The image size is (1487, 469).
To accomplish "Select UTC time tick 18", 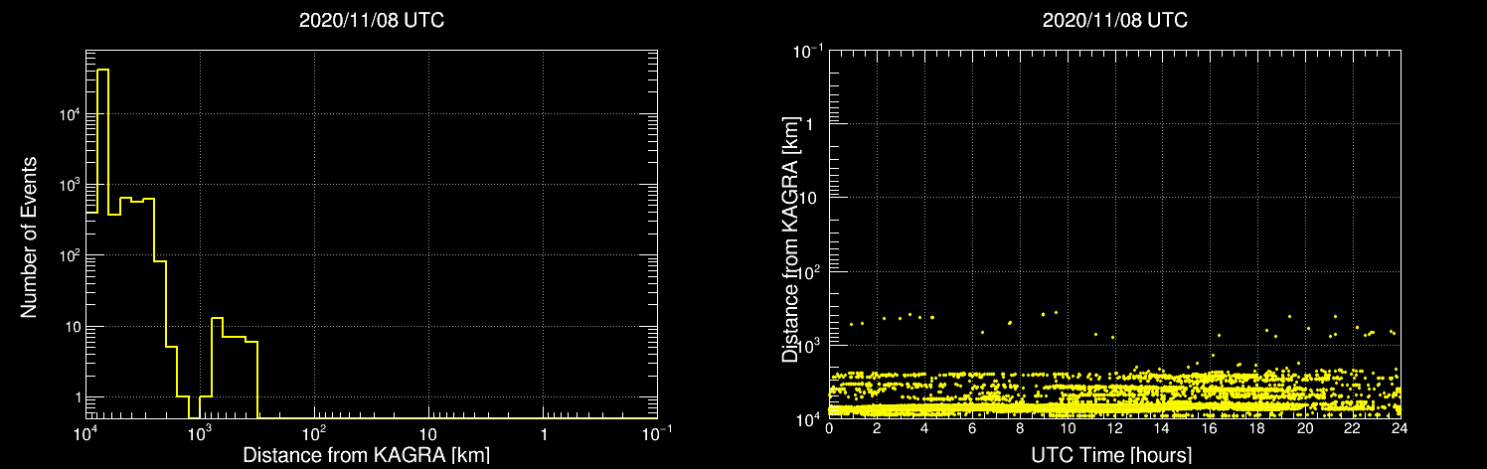I will pyautogui.click(x=1257, y=429).
